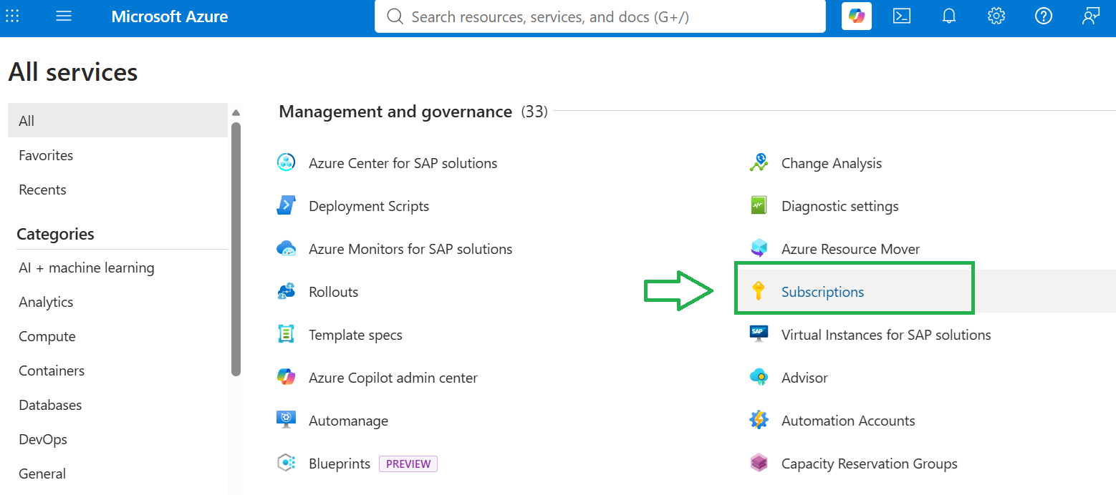Click the Automanage icon

point(286,421)
